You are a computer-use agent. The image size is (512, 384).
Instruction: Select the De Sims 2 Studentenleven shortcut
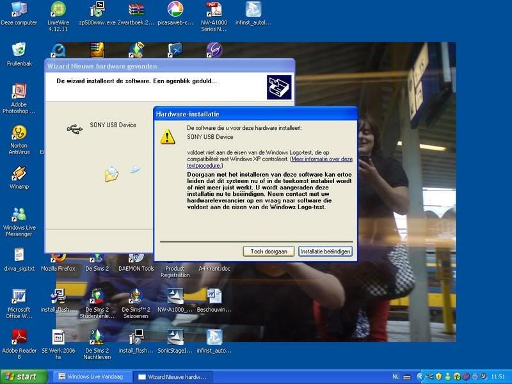coord(97,303)
